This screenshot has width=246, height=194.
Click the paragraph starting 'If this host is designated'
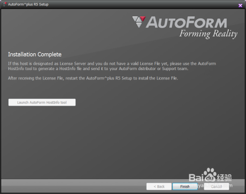(x=112, y=66)
